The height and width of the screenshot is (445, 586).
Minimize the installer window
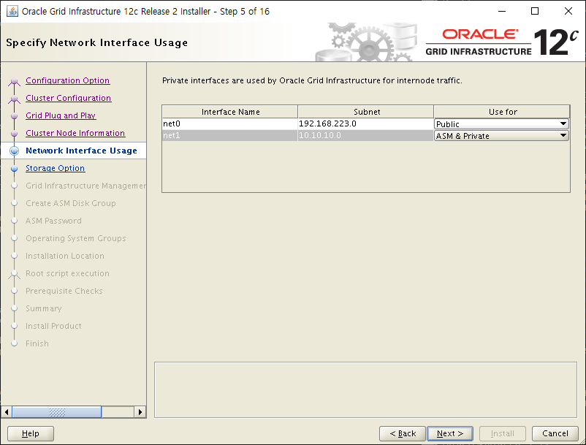pyautogui.click(x=502, y=11)
